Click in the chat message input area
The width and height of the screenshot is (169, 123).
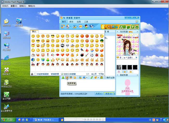point(88,85)
